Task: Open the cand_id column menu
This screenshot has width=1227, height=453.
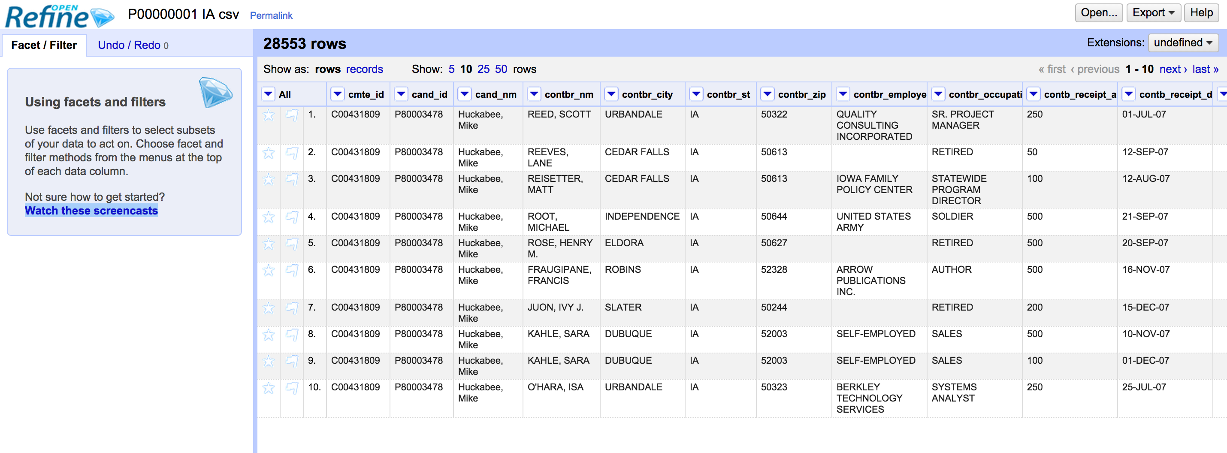Action: [x=401, y=94]
